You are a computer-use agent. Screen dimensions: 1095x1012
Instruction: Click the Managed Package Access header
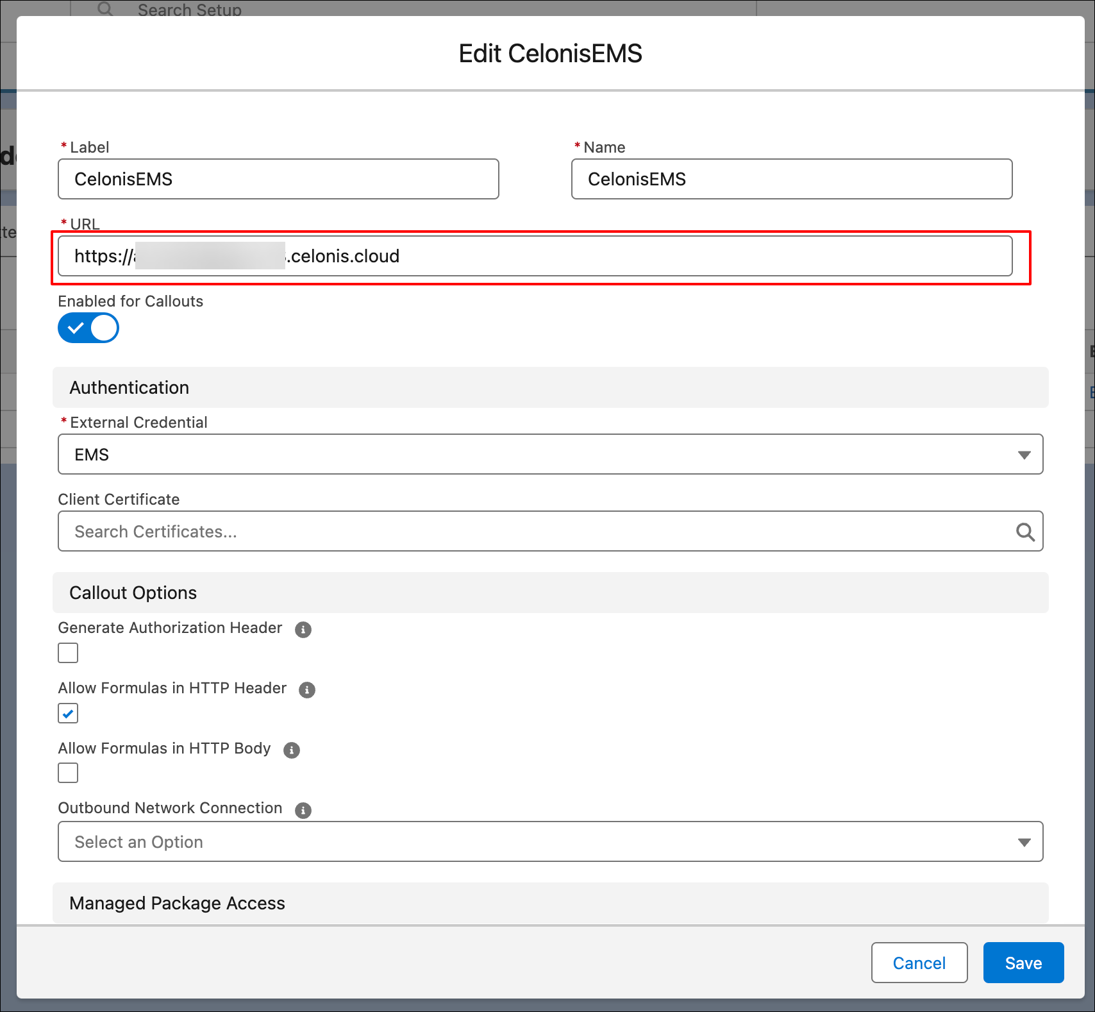(551, 903)
